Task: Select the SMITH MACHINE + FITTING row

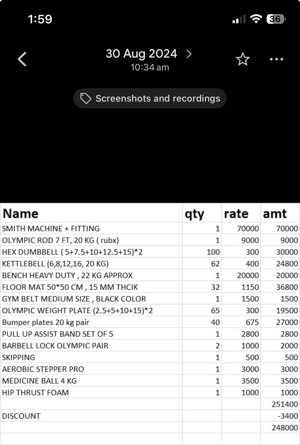Action: tap(51, 228)
